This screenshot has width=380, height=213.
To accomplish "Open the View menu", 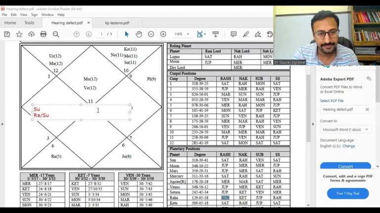I will point(24,15).
